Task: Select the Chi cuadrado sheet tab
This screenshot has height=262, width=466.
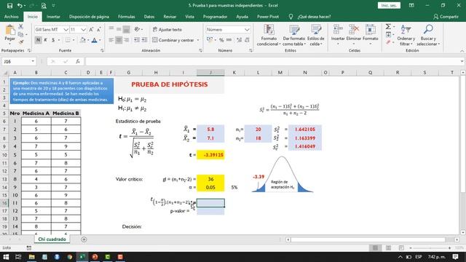Action: click(52, 239)
